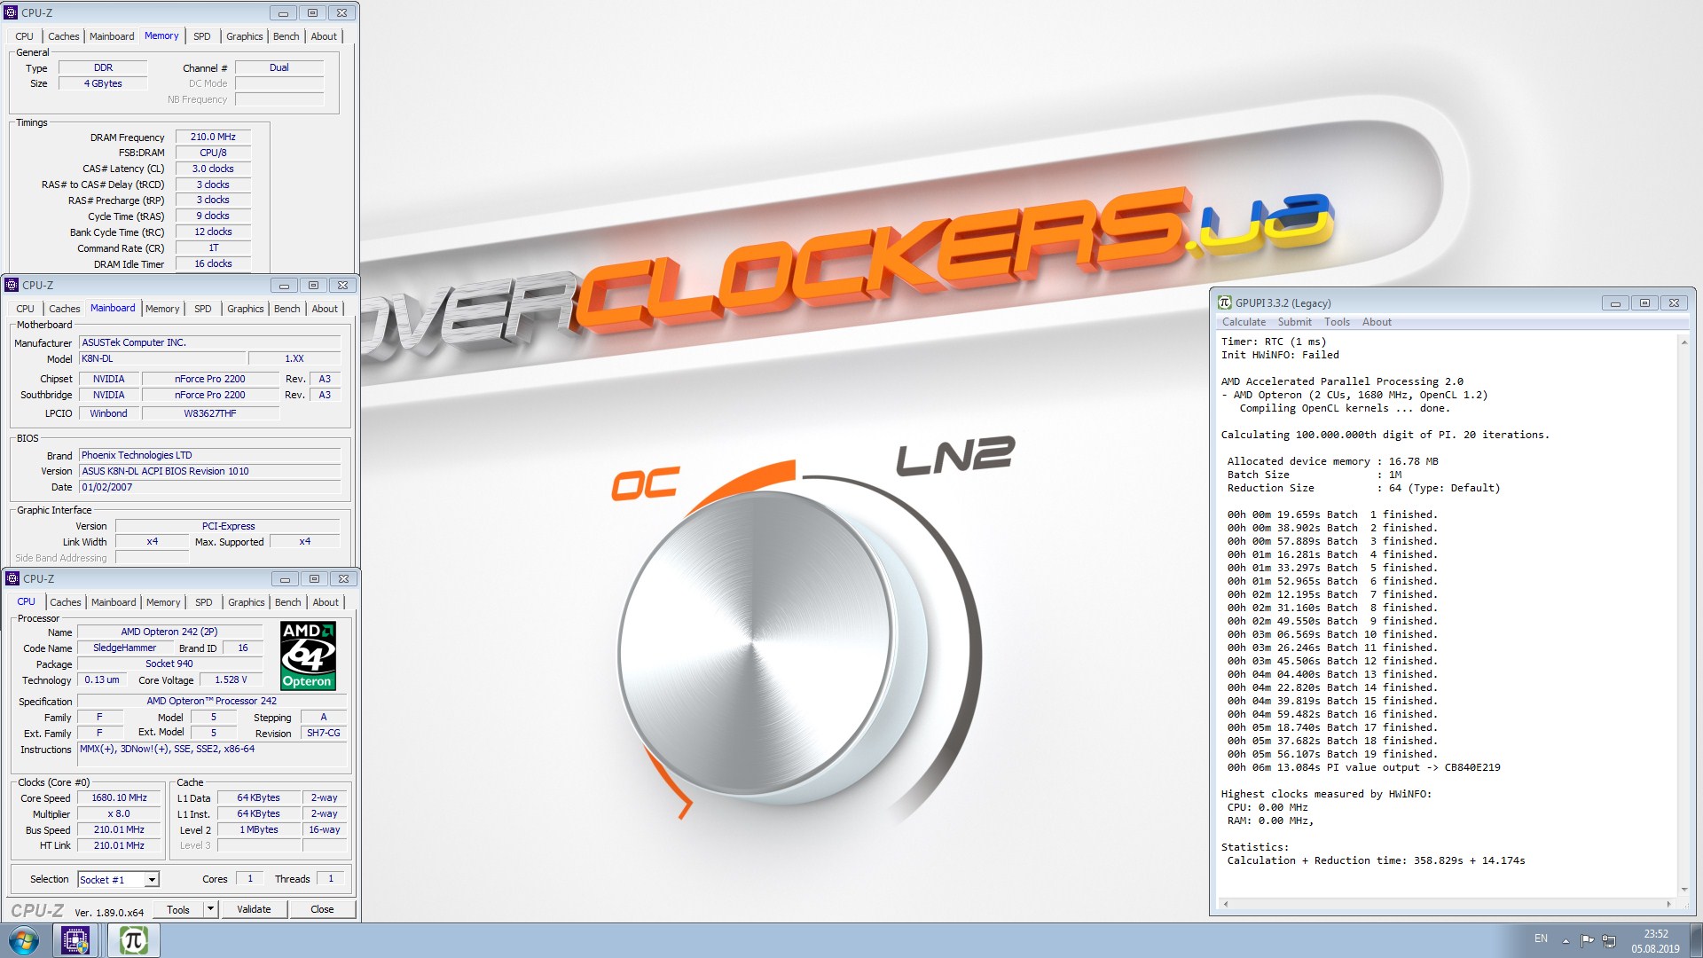Click the EN language indicator
1703x958 pixels.
[x=1541, y=938]
